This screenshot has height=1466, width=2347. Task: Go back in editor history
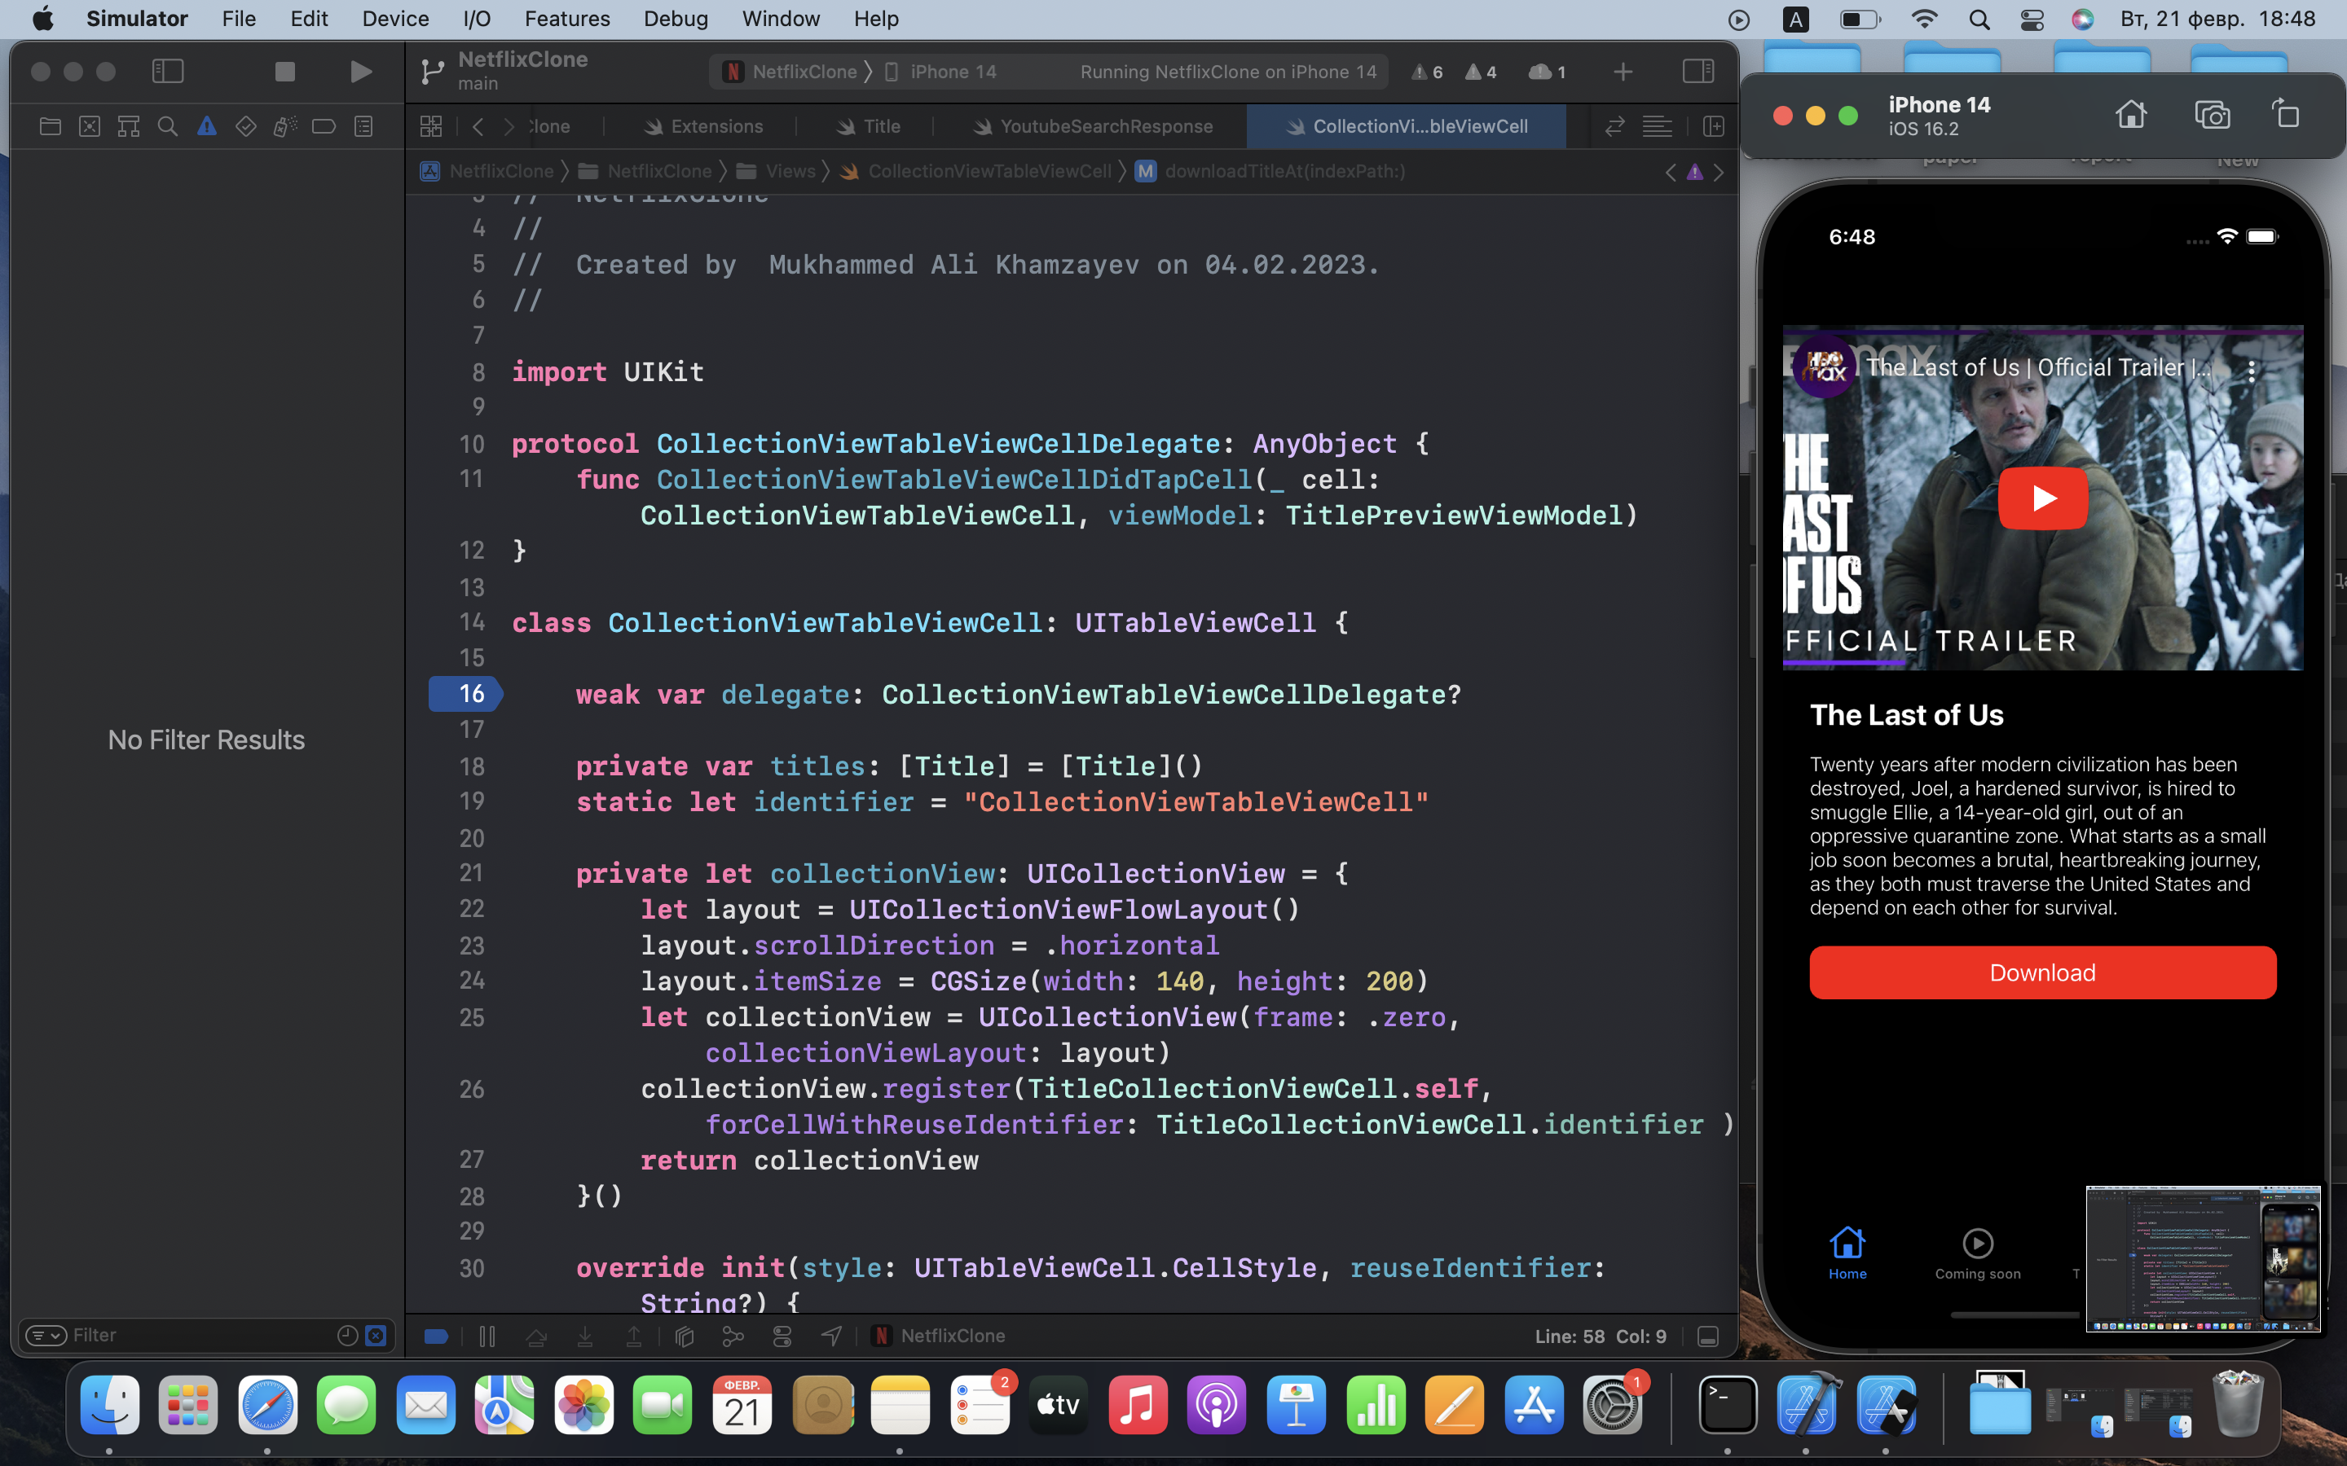[478, 126]
